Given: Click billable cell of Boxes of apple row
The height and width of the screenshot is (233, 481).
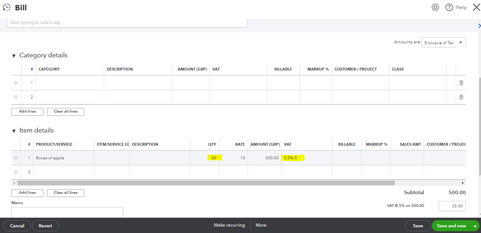Looking at the screenshot, I should point(347,158).
